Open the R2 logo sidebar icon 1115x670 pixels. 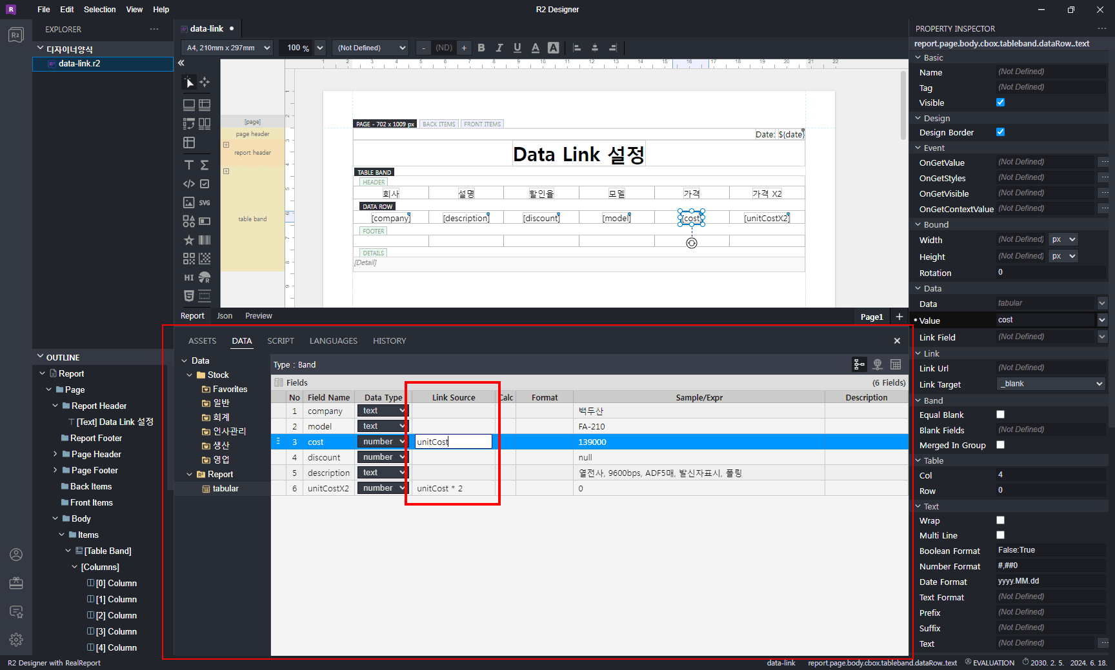point(16,35)
